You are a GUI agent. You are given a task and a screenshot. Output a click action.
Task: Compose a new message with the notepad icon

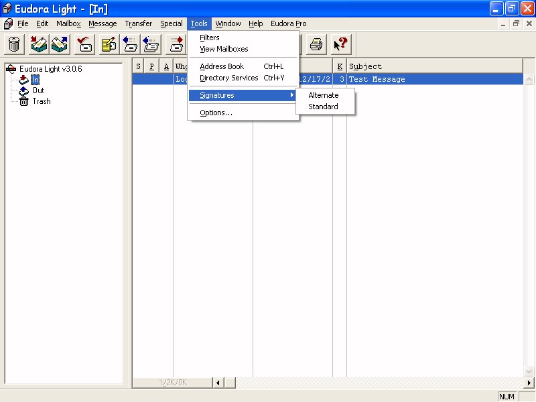109,44
